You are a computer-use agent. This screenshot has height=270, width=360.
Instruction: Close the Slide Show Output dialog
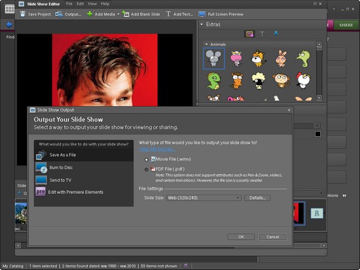pyautogui.click(x=289, y=110)
